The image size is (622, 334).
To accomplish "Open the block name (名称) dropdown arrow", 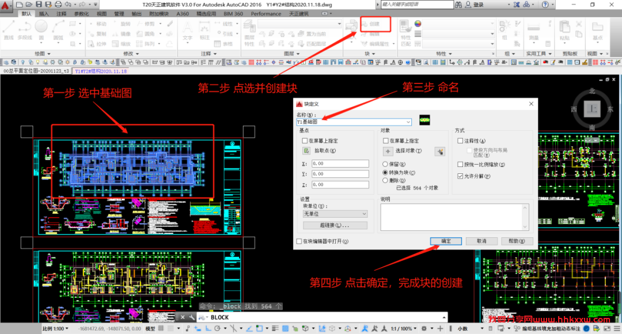I will [408, 122].
